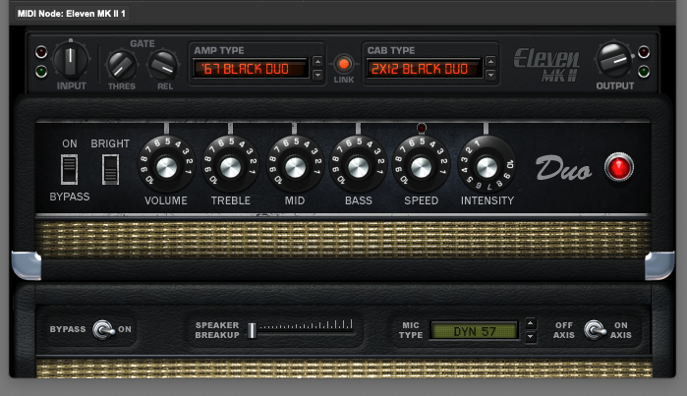Click the mic type up arrow

(x=530, y=323)
